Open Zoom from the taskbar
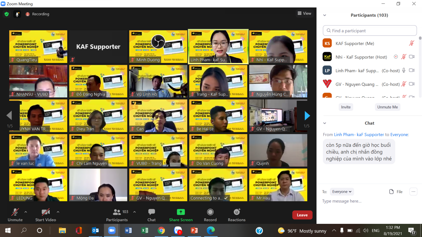The image size is (422, 237). [x=112, y=231]
